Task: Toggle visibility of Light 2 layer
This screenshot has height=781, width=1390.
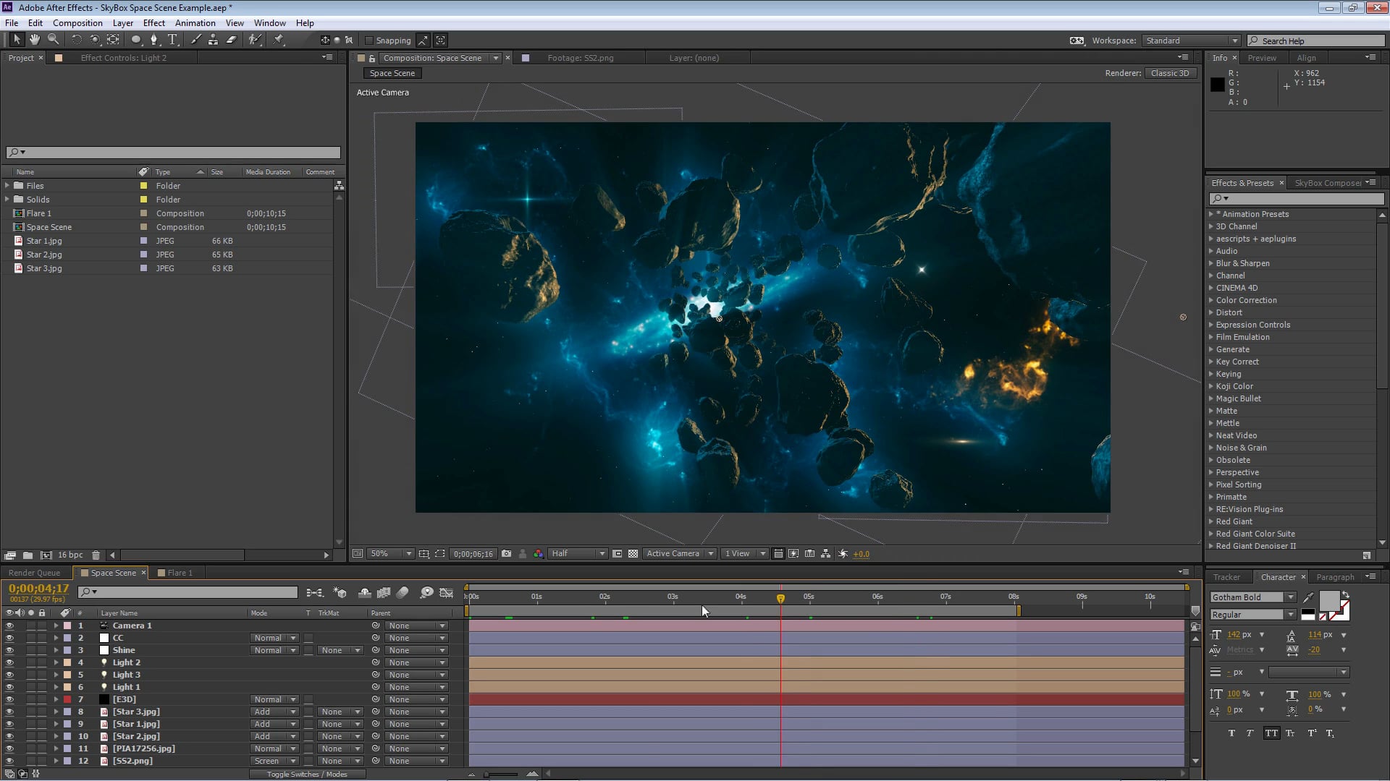Action: click(9, 662)
